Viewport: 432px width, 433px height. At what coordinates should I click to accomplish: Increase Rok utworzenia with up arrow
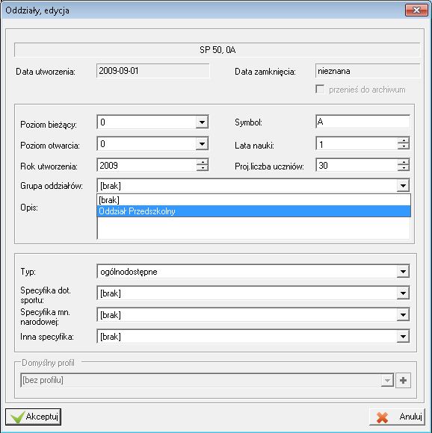[x=203, y=163]
